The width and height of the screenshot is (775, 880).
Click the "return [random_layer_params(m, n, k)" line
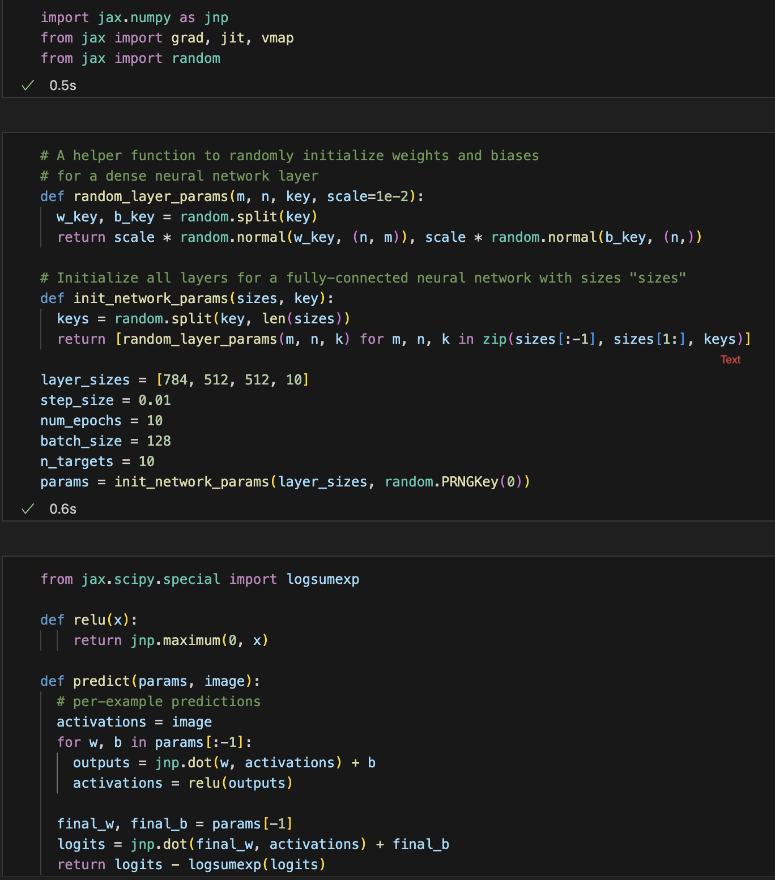click(404, 339)
